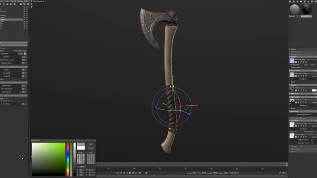Select the dark axe material thumbnail
Image resolution: width=317 pixels, height=178 pixels.
306,9
